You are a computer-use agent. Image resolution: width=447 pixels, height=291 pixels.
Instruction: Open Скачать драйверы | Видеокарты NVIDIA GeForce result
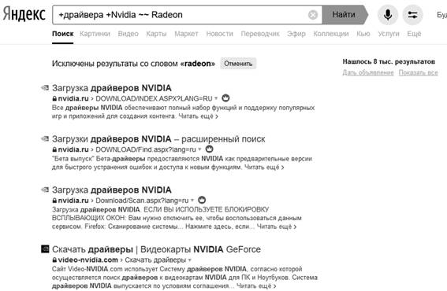[x=156, y=249]
